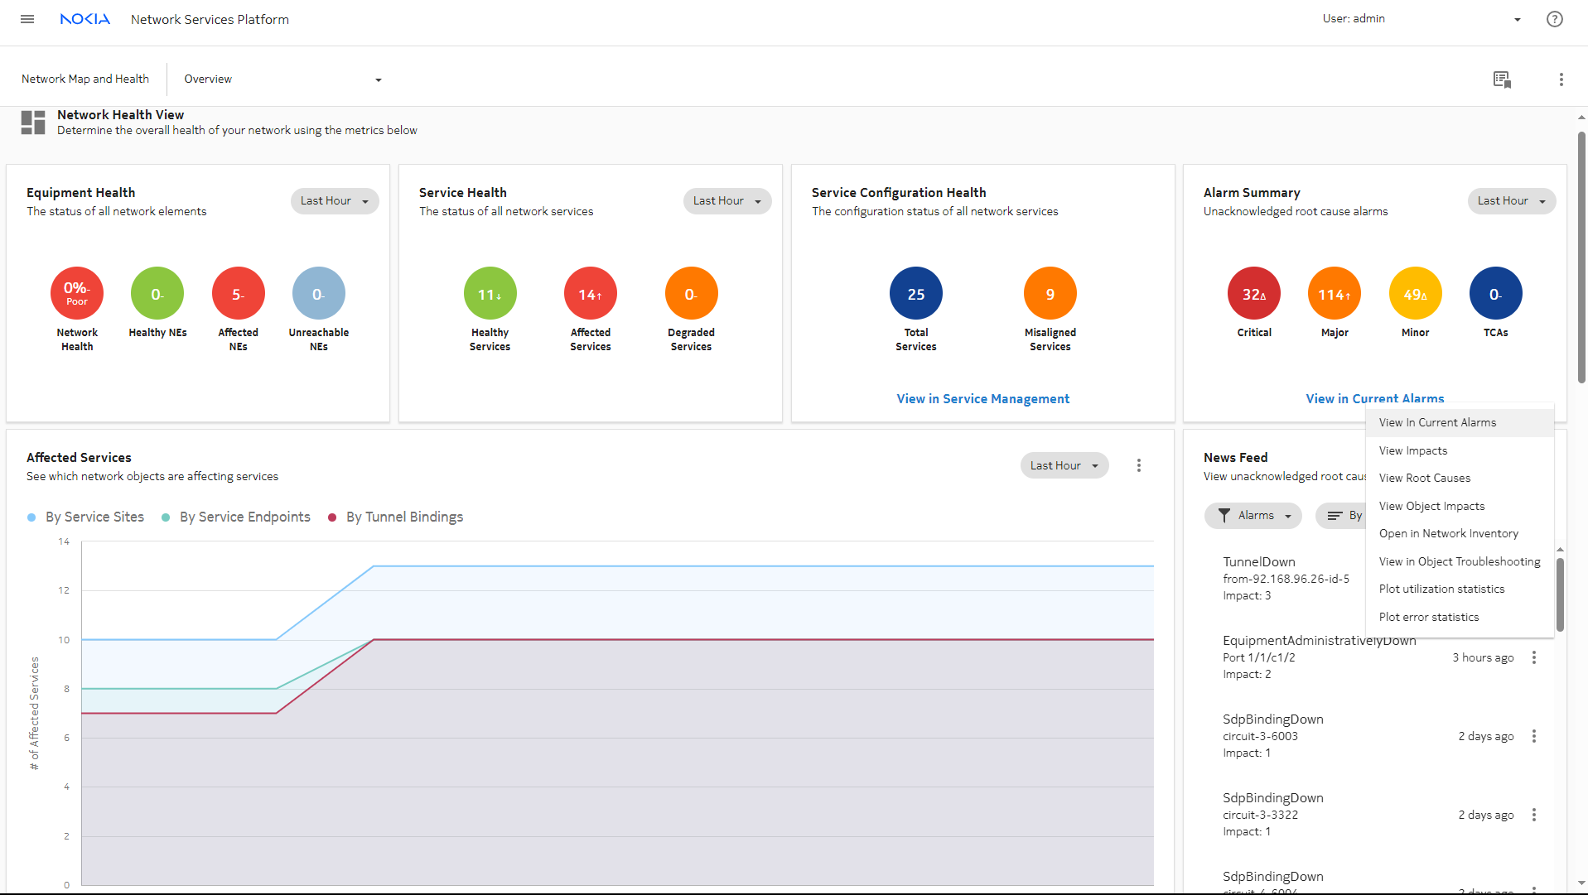Image resolution: width=1588 pixels, height=895 pixels.
Task: Click the Affected NEs red circle showing 5
Action: coord(238,293)
